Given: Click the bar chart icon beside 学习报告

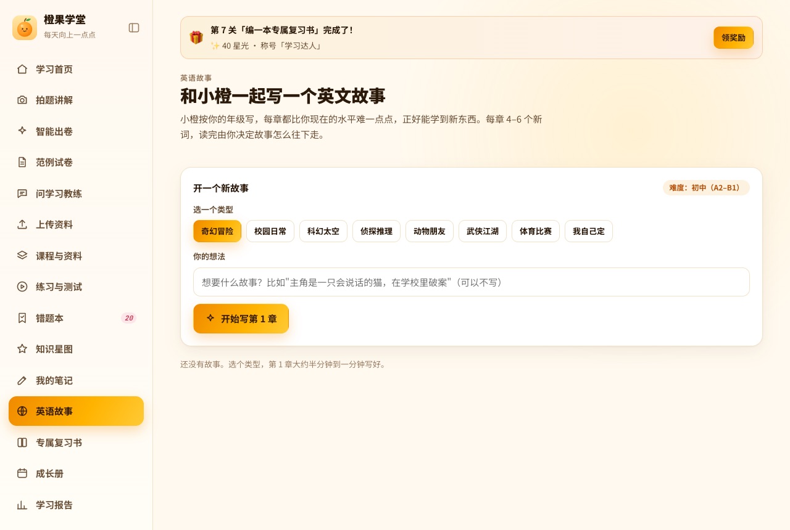Looking at the screenshot, I should click(x=22, y=505).
